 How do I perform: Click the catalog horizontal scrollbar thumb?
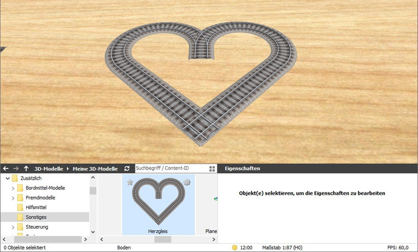(163, 239)
